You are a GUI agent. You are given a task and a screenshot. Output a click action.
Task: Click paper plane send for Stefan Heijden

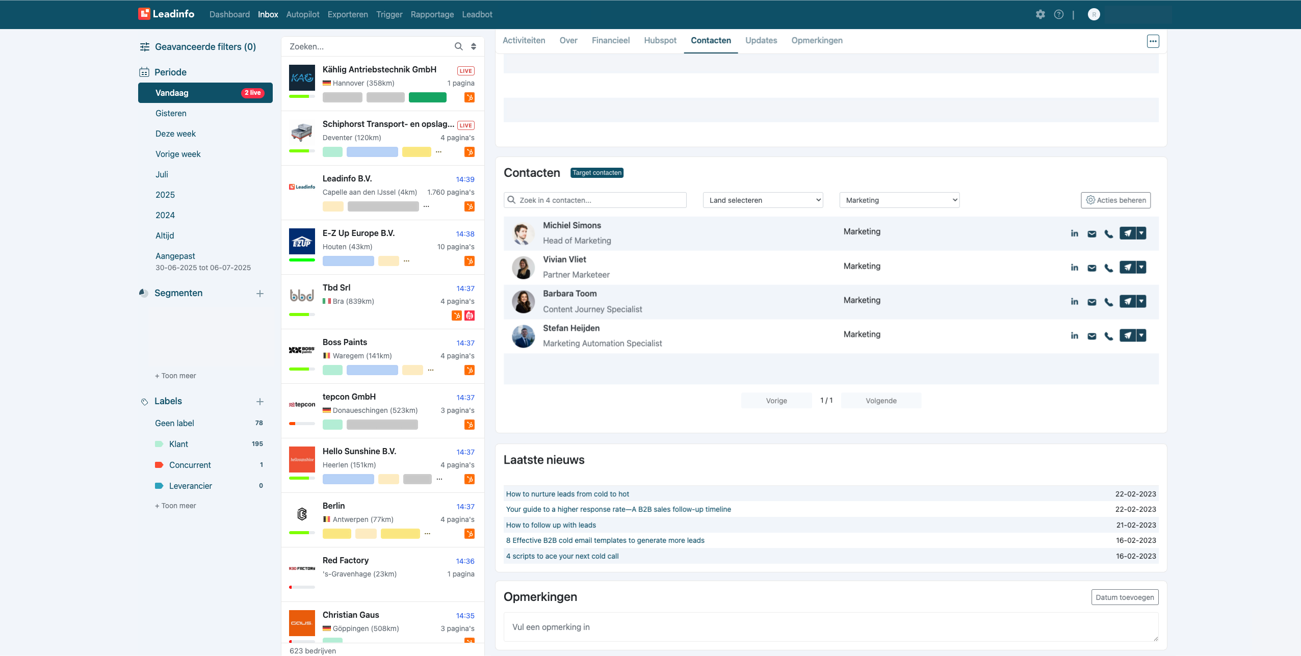[x=1128, y=335]
